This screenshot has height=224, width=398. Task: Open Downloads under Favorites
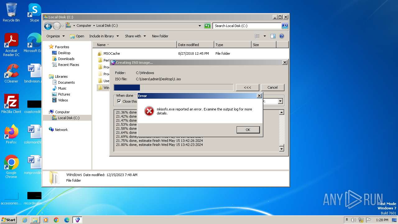pyautogui.click(x=66, y=59)
